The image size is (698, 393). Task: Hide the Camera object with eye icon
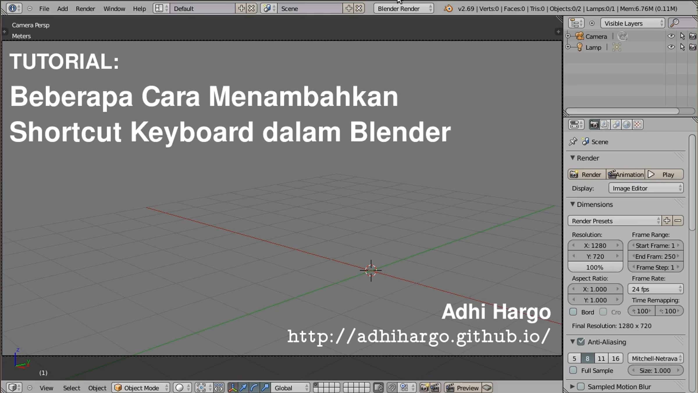671,36
